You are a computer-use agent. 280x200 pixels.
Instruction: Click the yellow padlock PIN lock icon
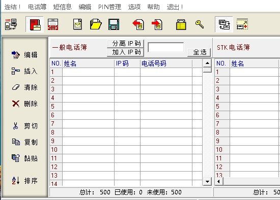181,24
